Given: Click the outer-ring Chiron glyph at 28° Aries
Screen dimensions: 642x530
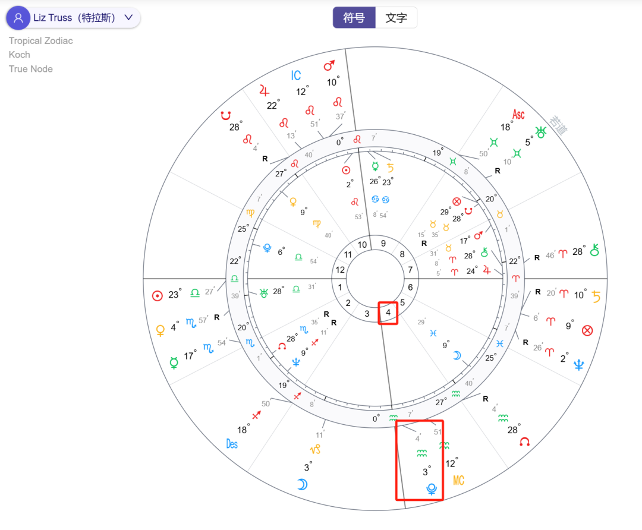Looking at the screenshot, I should click(594, 250).
